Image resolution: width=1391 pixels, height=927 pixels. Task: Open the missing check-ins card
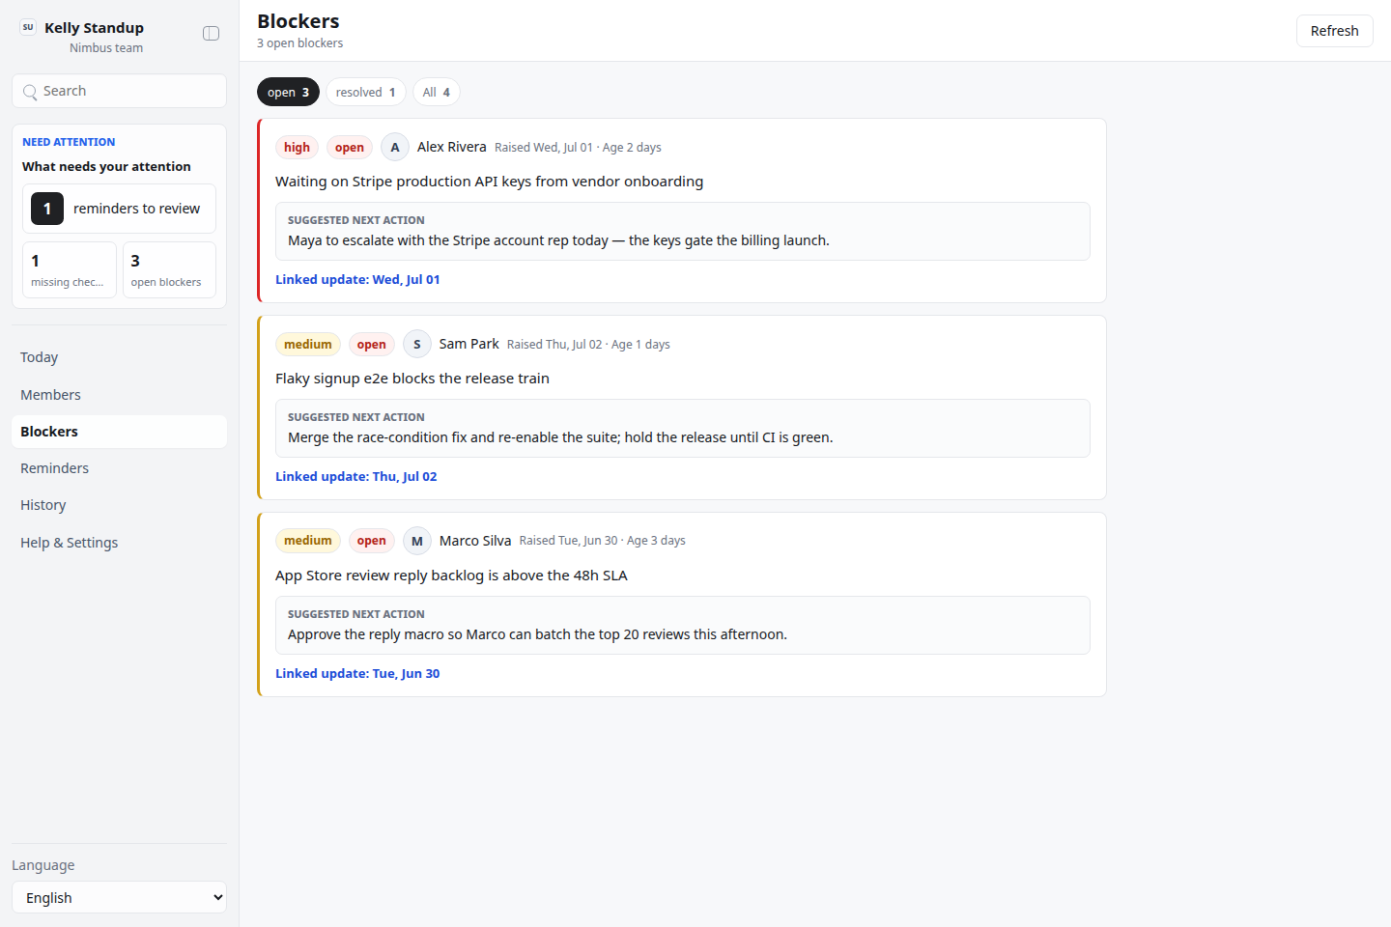(x=70, y=269)
